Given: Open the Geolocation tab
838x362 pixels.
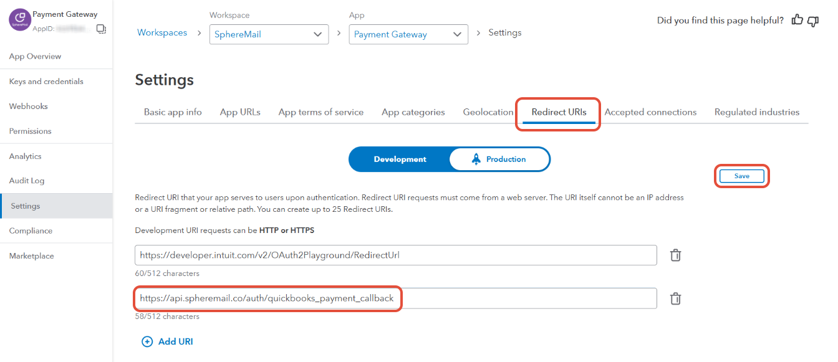Looking at the screenshot, I should [488, 112].
